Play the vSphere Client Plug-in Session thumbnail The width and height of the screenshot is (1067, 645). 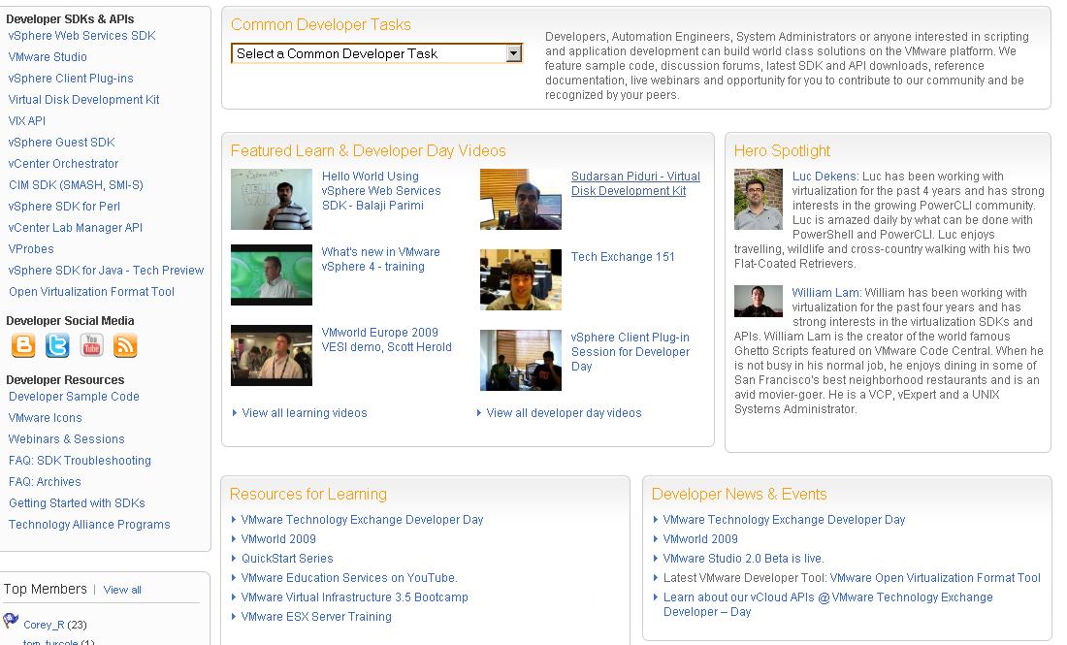pyautogui.click(x=521, y=360)
